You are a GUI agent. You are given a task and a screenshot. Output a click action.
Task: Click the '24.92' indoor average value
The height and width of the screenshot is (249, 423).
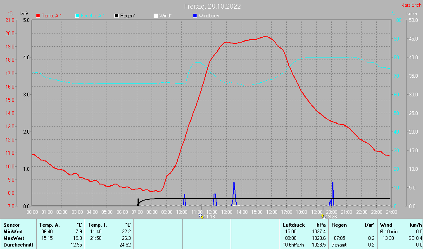[x=125, y=245]
